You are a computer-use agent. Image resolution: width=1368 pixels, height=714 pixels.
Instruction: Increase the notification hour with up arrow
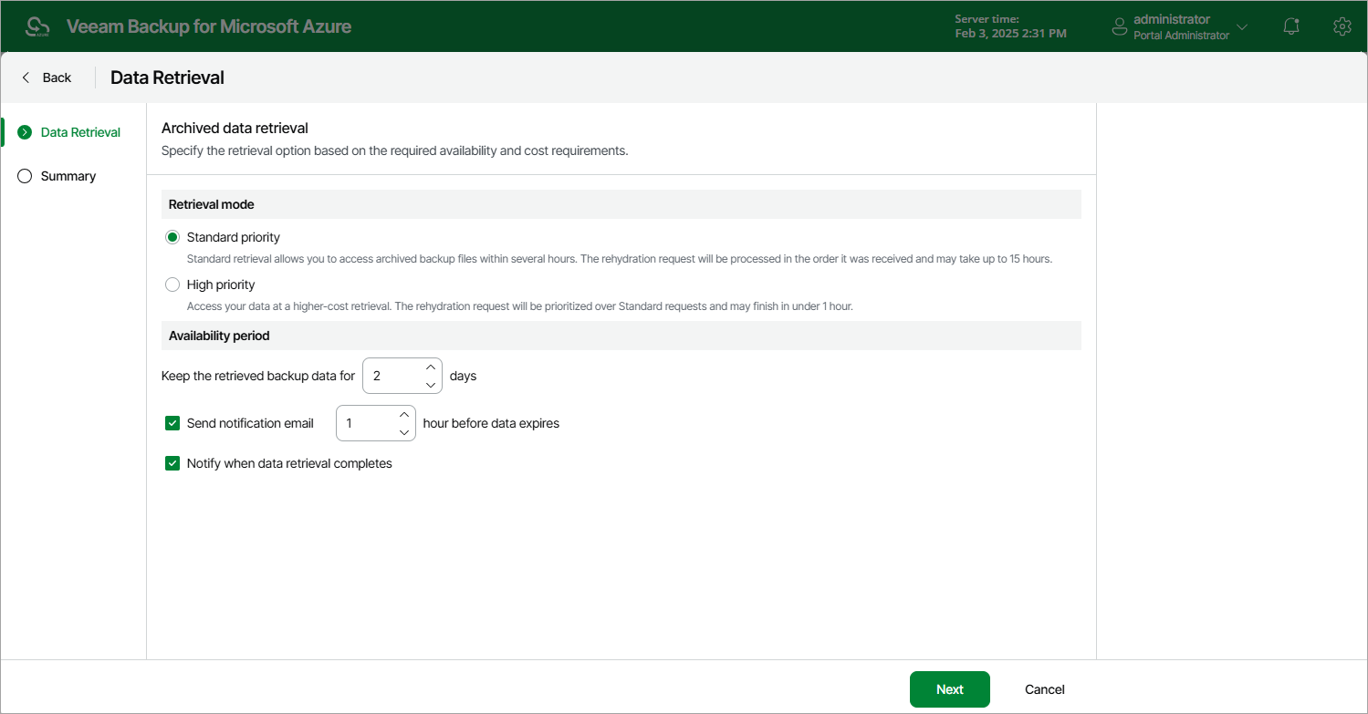(x=404, y=414)
